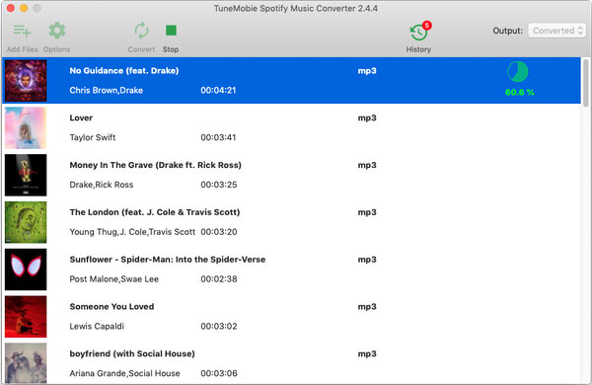Click the Sunflower Spider-Man album thumbnail
The height and width of the screenshot is (385, 592).
pyautogui.click(x=26, y=269)
